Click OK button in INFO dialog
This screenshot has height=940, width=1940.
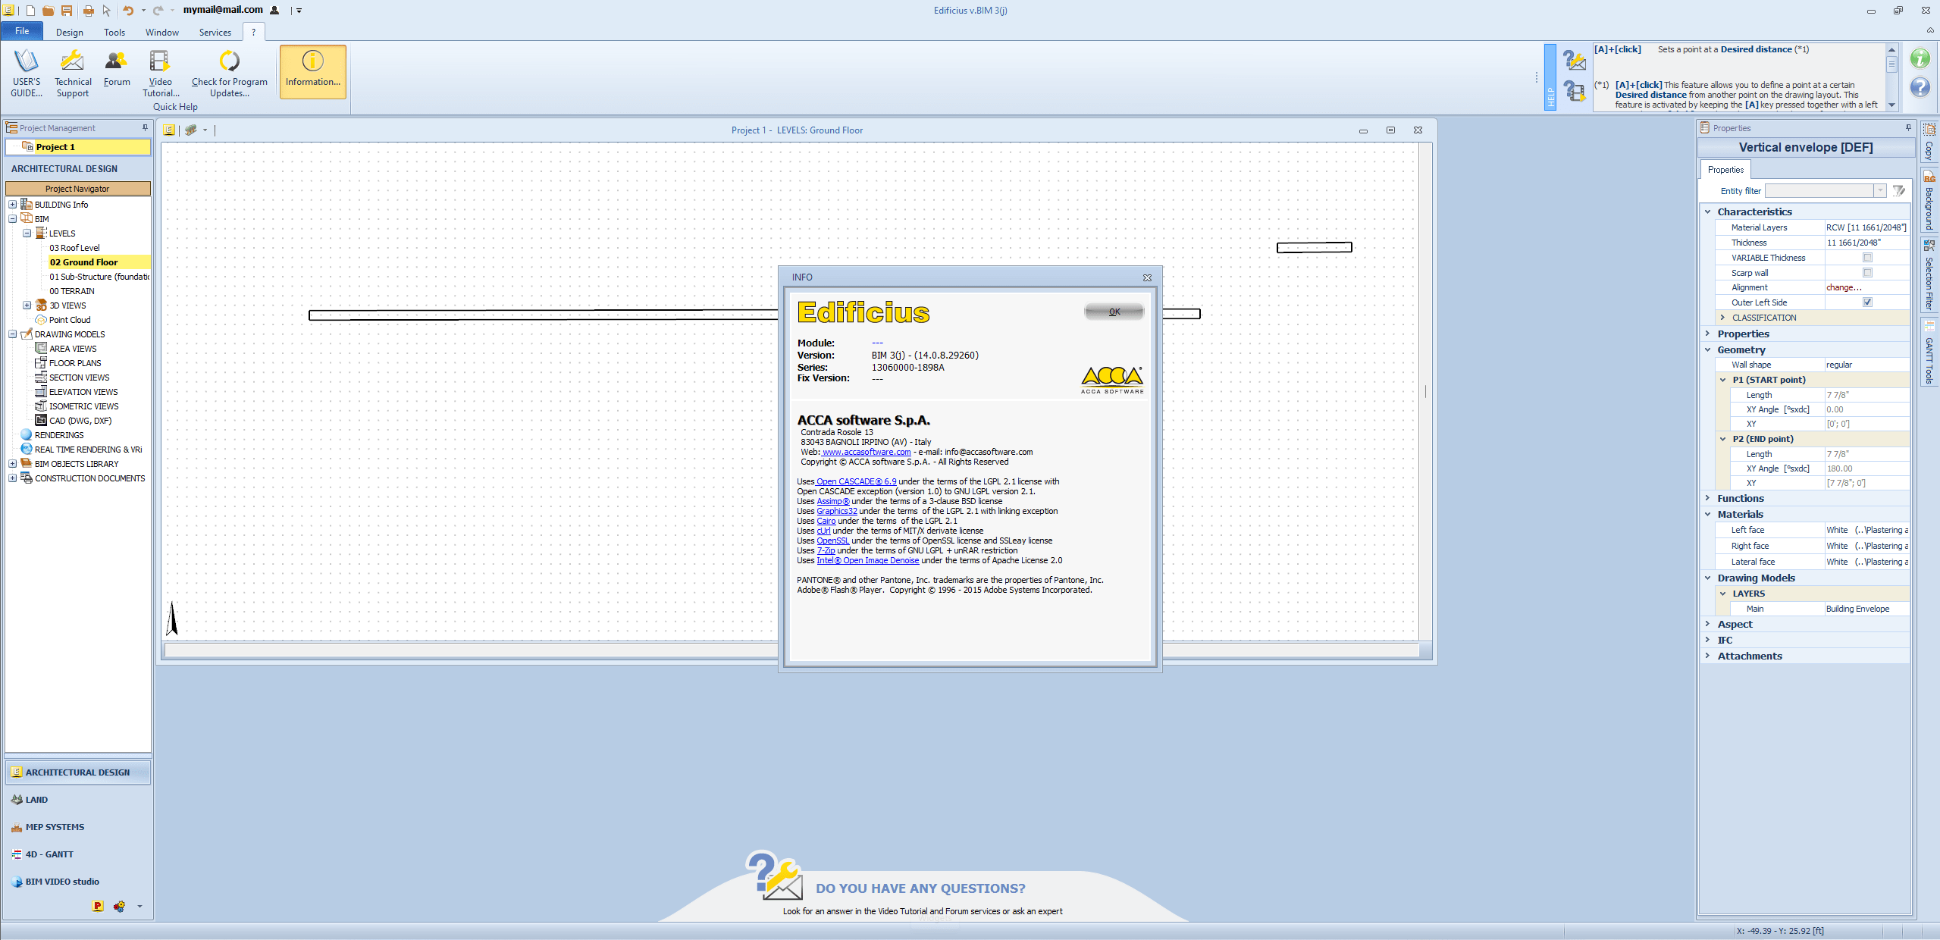(1111, 312)
